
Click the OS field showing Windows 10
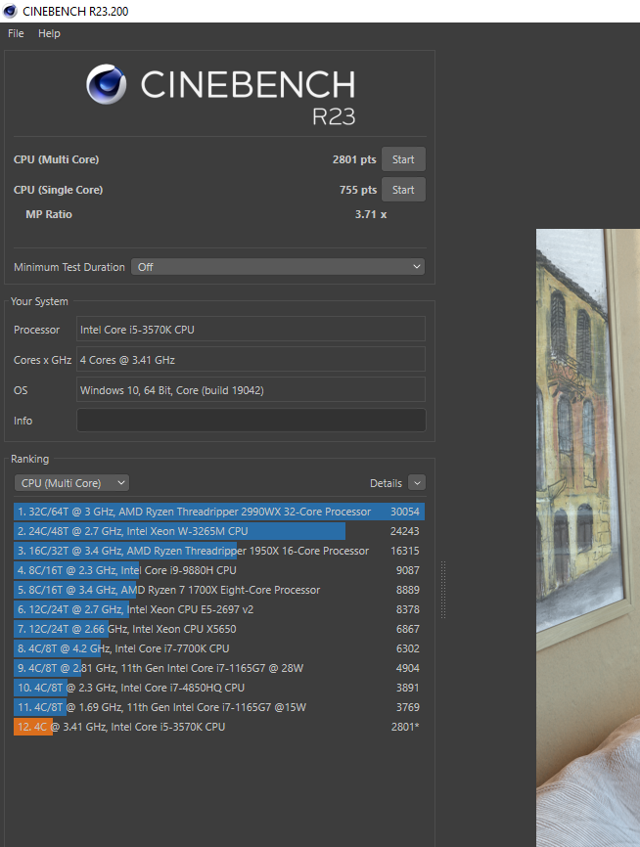pos(251,390)
